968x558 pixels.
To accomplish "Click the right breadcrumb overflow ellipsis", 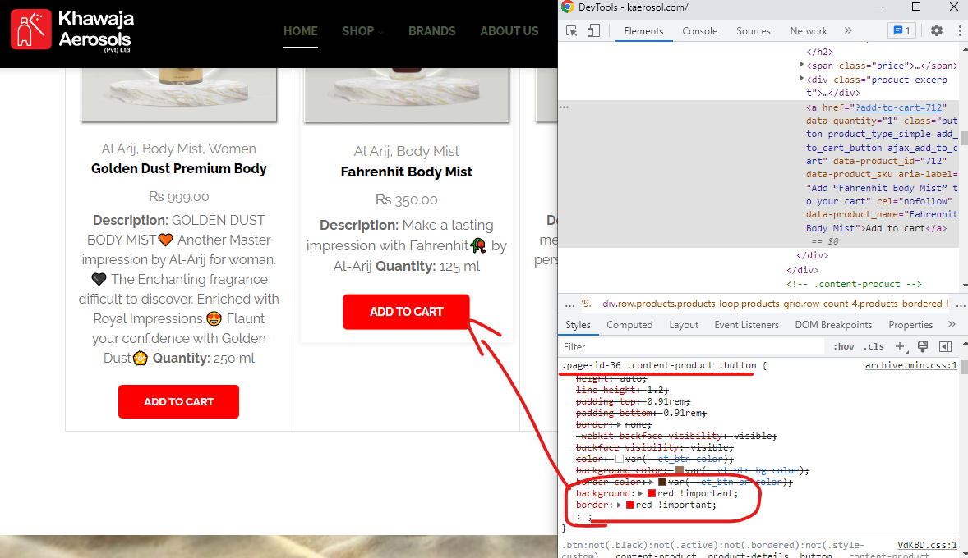I will point(961,304).
